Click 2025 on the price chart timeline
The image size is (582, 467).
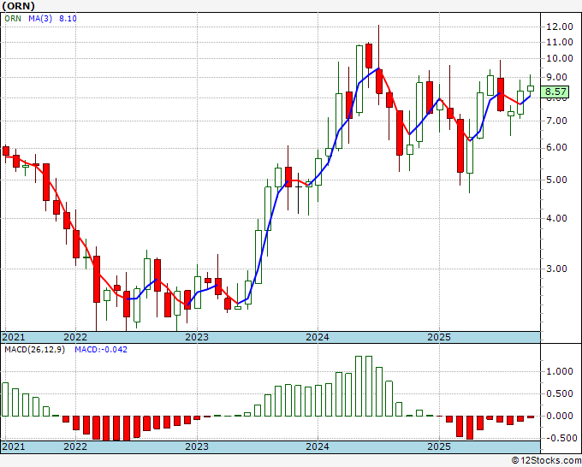click(439, 337)
